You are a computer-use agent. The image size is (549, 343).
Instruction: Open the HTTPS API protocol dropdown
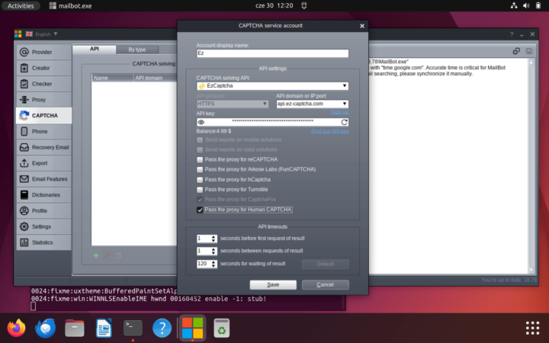[x=233, y=104]
